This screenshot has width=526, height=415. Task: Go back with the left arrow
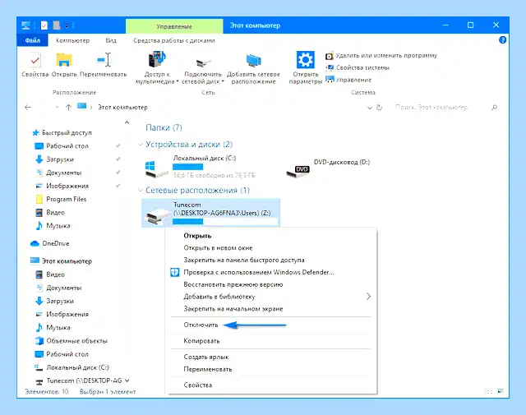coord(28,108)
